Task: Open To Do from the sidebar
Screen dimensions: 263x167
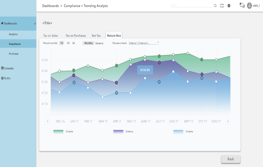Action: 6,78
